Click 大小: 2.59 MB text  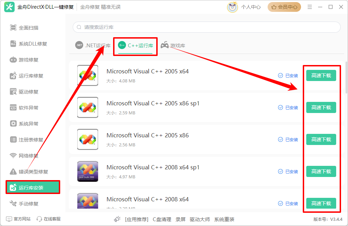[121, 113]
